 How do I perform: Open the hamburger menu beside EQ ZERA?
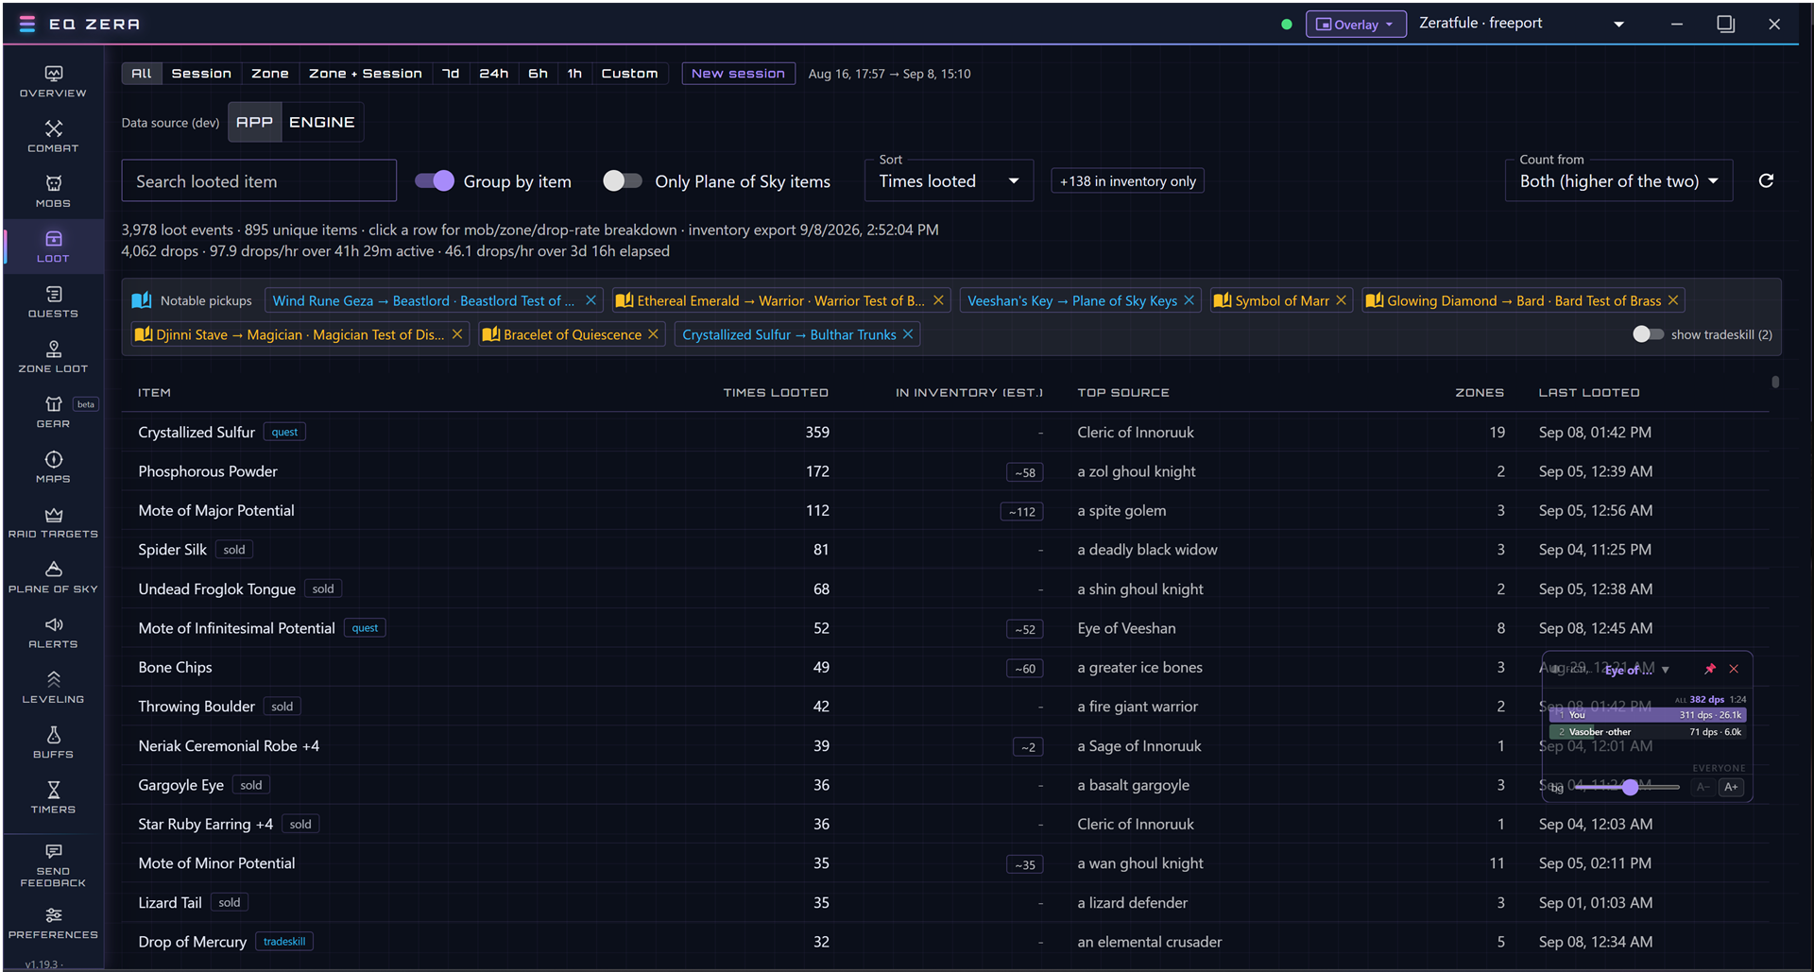tap(27, 24)
